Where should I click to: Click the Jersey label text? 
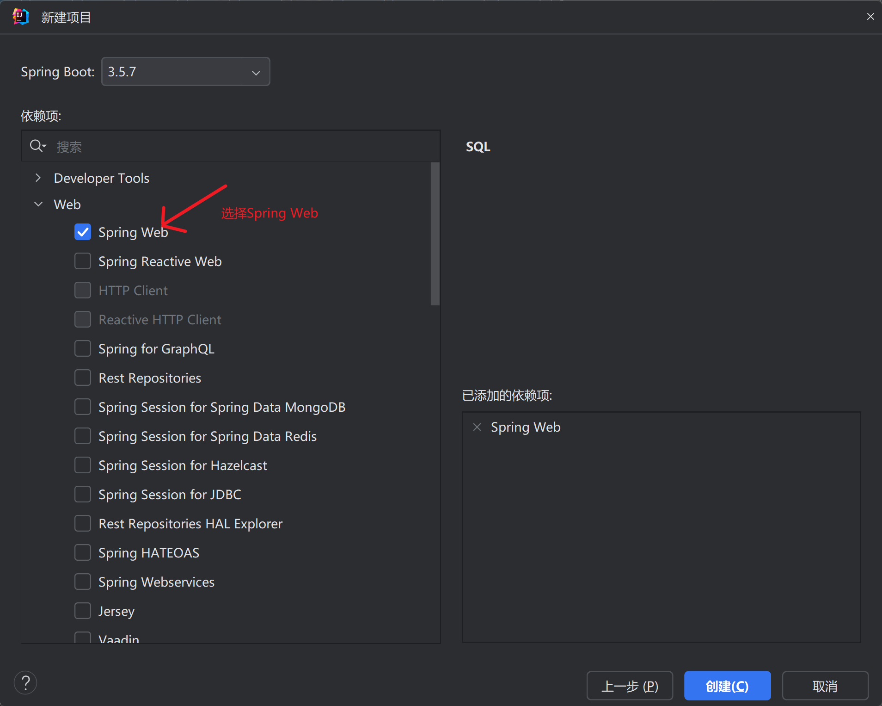click(116, 611)
